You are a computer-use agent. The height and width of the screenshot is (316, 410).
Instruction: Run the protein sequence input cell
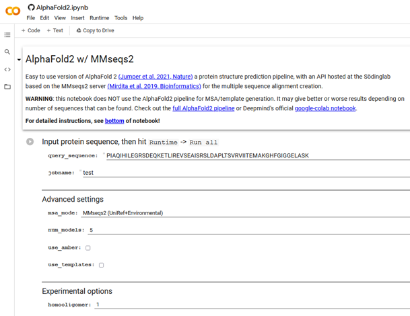tap(30, 142)
